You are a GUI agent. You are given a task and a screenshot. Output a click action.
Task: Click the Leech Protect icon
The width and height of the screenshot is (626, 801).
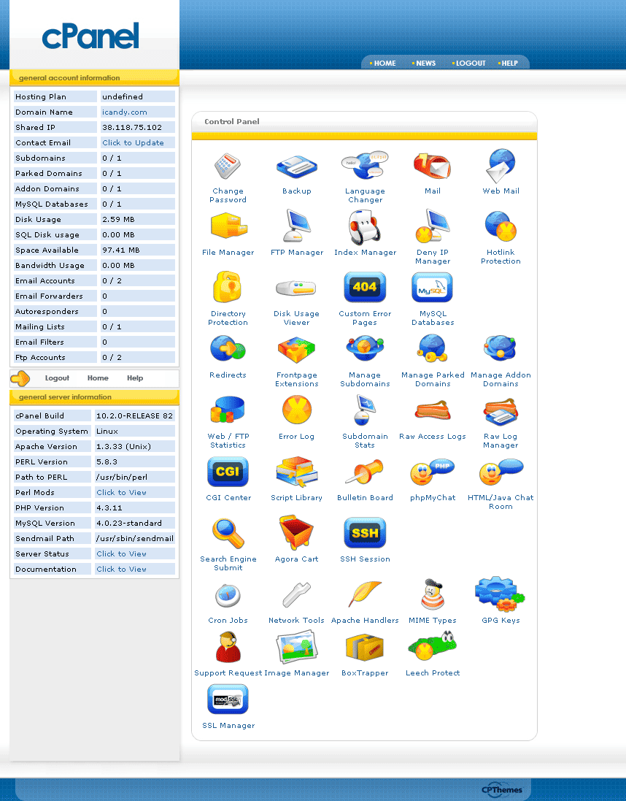[432, 648]
